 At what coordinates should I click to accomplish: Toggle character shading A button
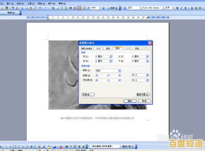(196, 8)
